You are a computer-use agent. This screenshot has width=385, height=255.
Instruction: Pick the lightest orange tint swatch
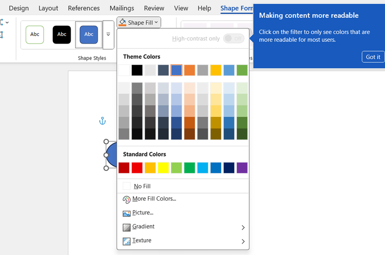tap(190, 88)
